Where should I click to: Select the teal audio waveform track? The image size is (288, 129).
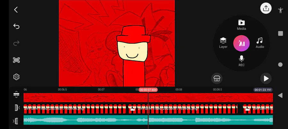[148, 120]
